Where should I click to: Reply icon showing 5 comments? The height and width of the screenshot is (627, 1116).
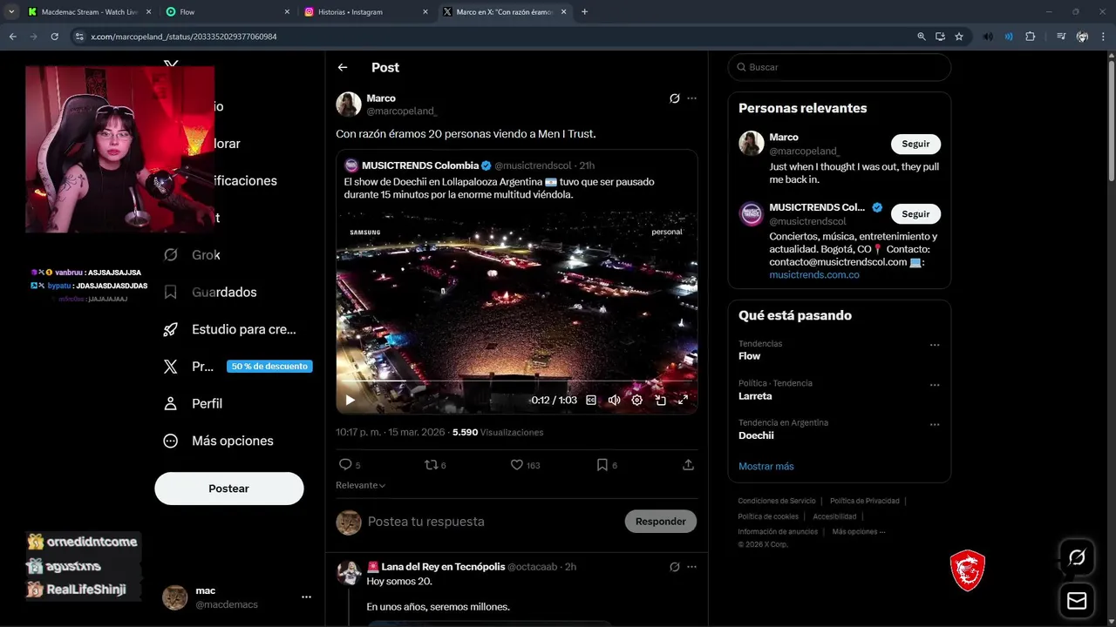(x=349, y=465)
